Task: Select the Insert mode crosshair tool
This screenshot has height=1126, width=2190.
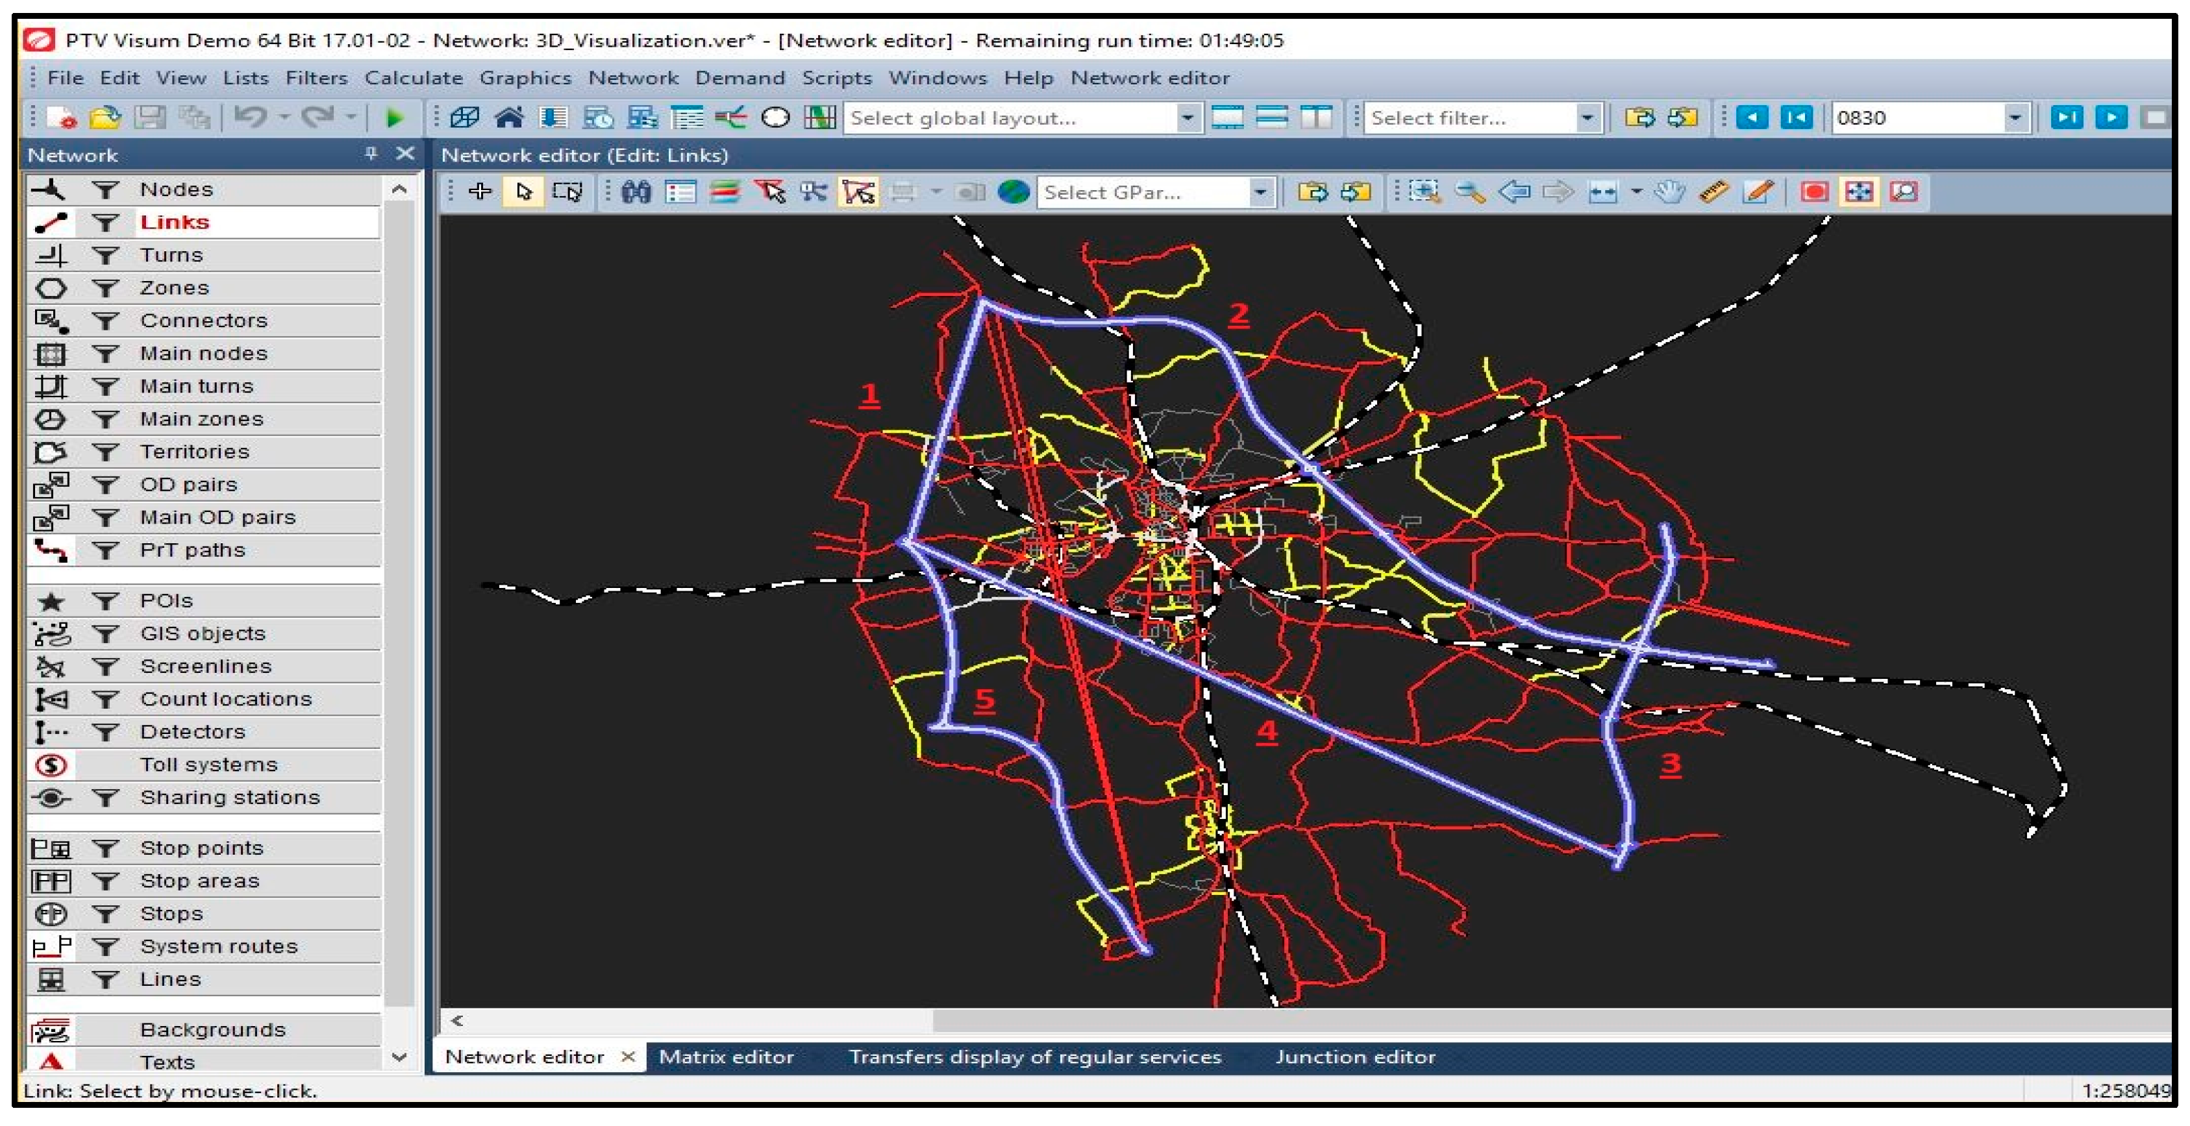Action: 480,192
